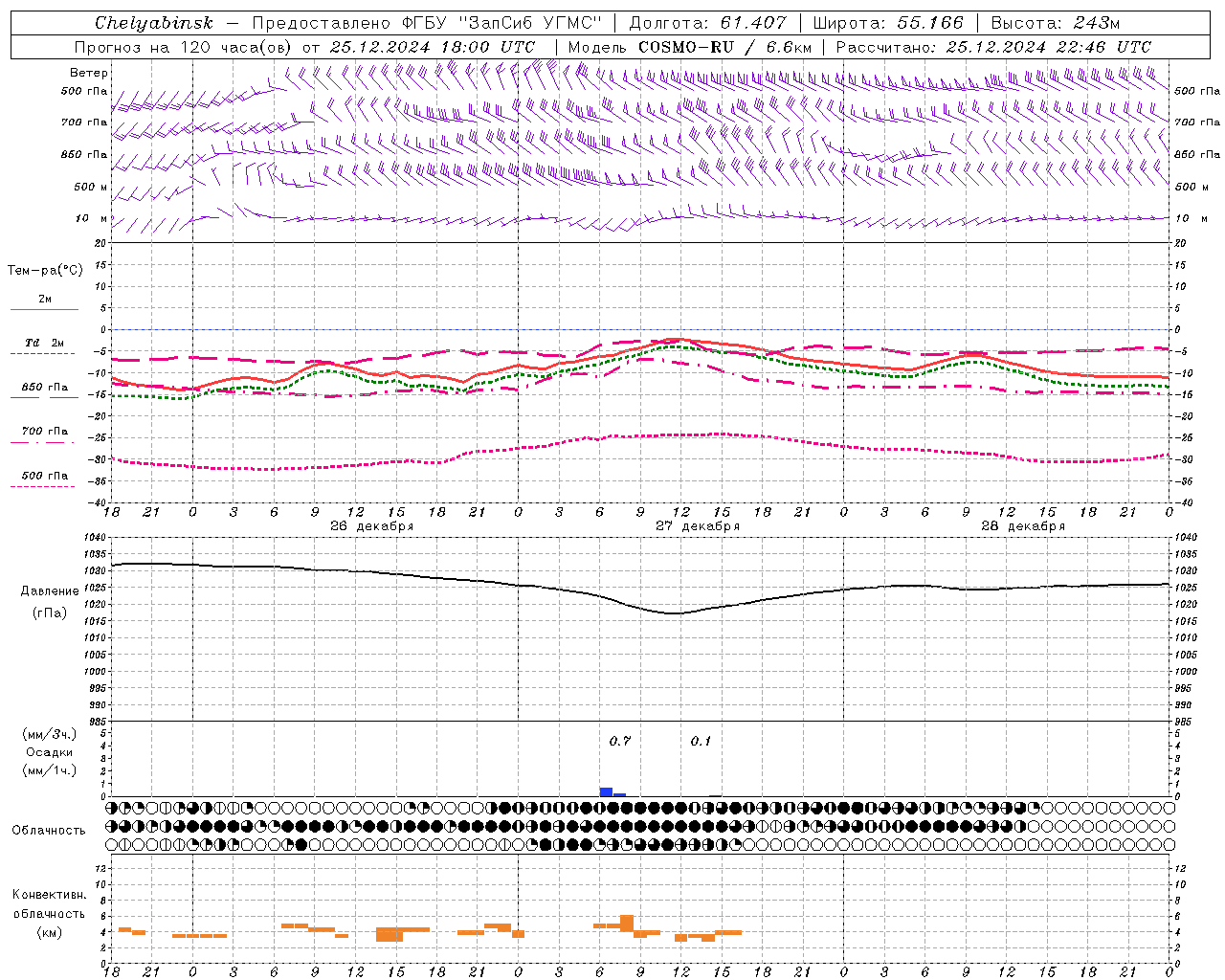
Task: Click the '0.1' precipitation amount value
Action: [x=701, y=741]
